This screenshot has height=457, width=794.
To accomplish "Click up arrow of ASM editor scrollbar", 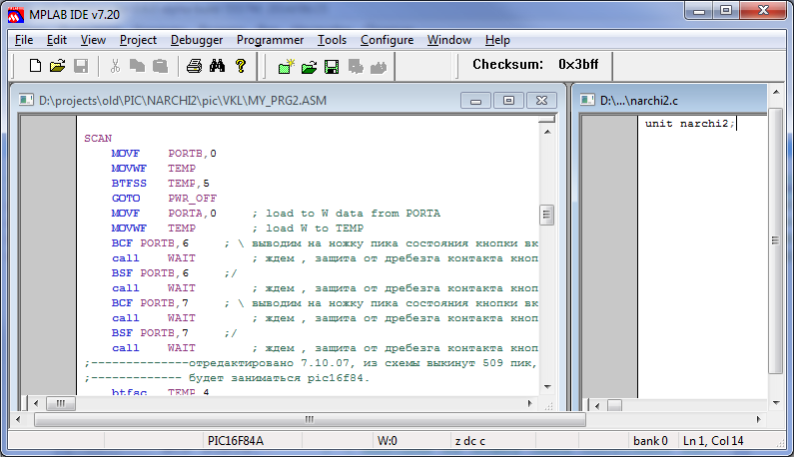I will coord(547,132).
